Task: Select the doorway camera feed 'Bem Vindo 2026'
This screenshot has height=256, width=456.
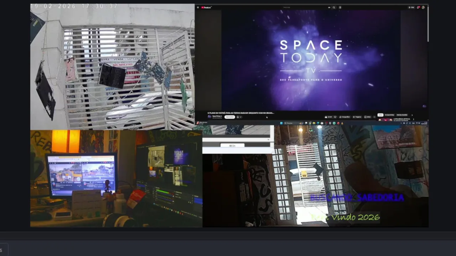Action: [316, 176]
